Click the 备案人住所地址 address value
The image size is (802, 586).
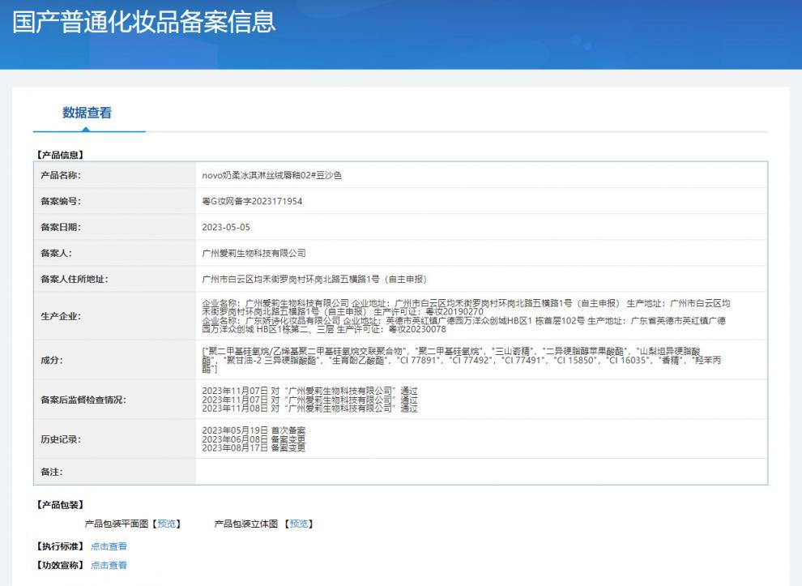tap(314, 279)
